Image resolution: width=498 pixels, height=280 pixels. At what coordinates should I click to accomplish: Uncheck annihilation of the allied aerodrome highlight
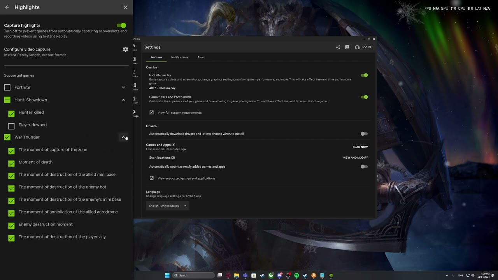click(11, 213)
